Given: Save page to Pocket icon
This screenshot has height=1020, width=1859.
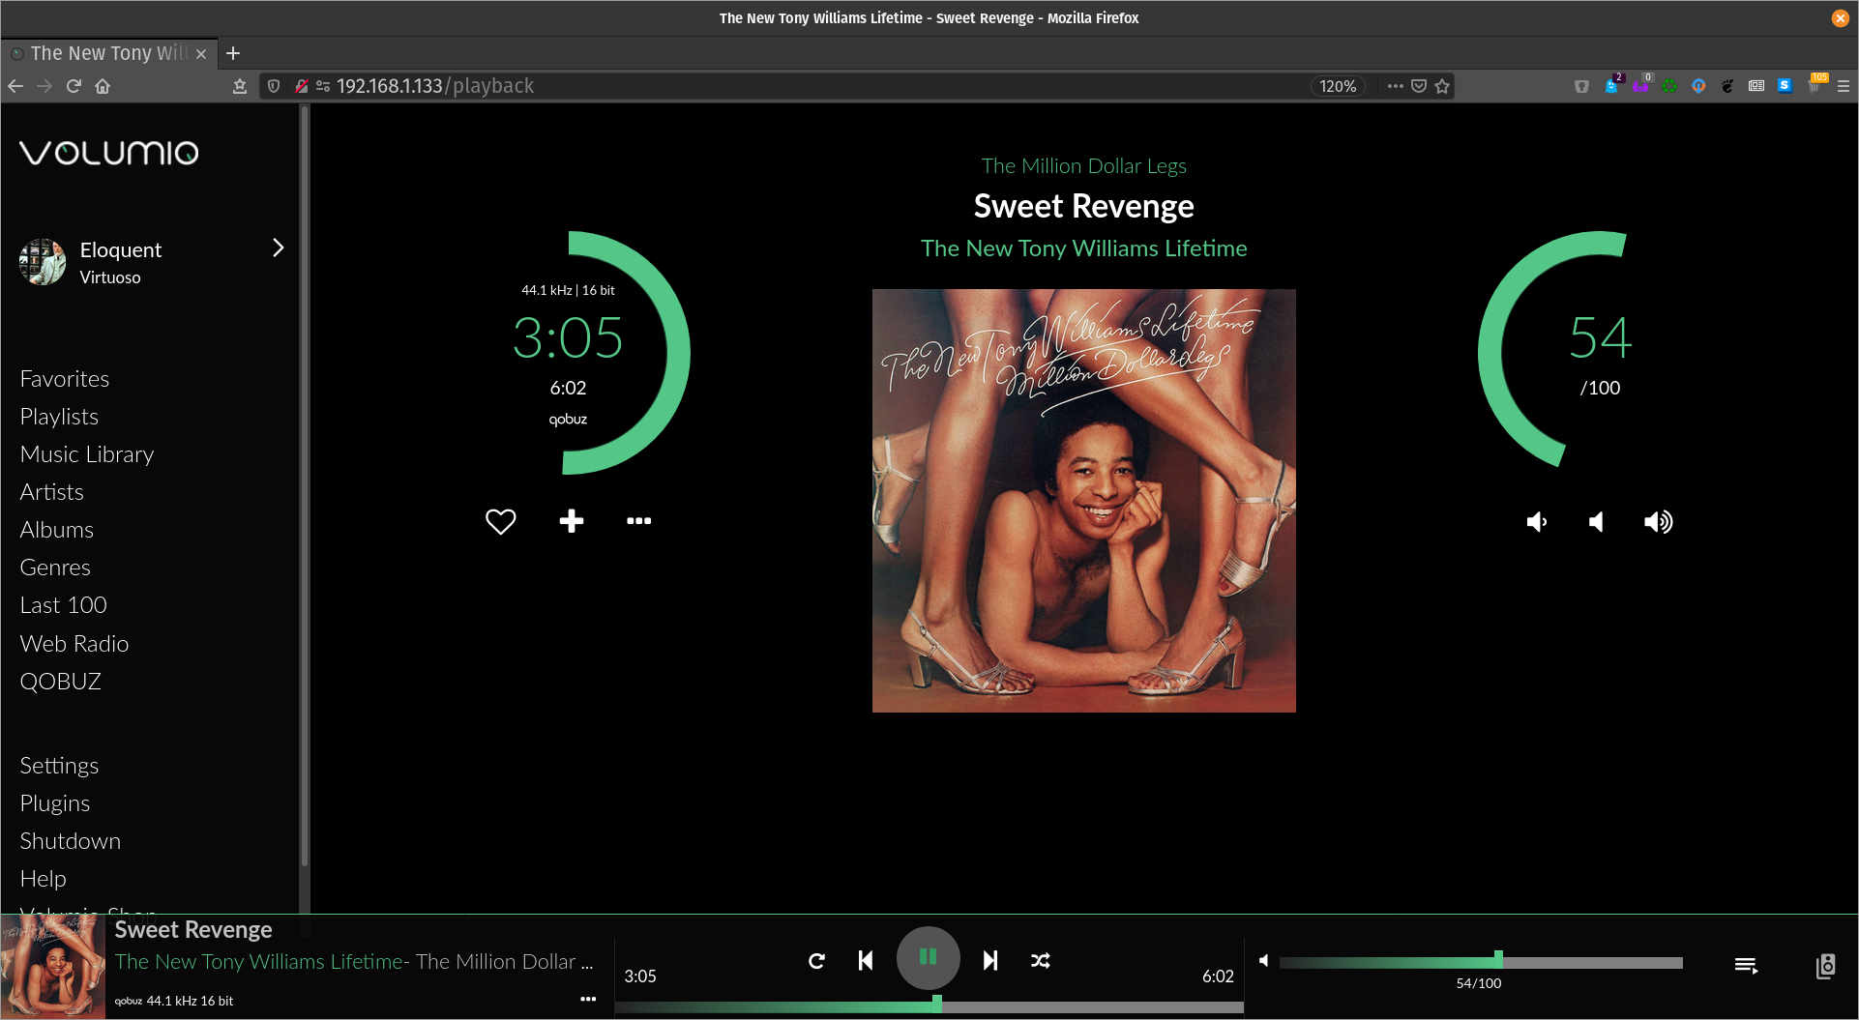Looking at the screenshot, I should point(1419,86).
